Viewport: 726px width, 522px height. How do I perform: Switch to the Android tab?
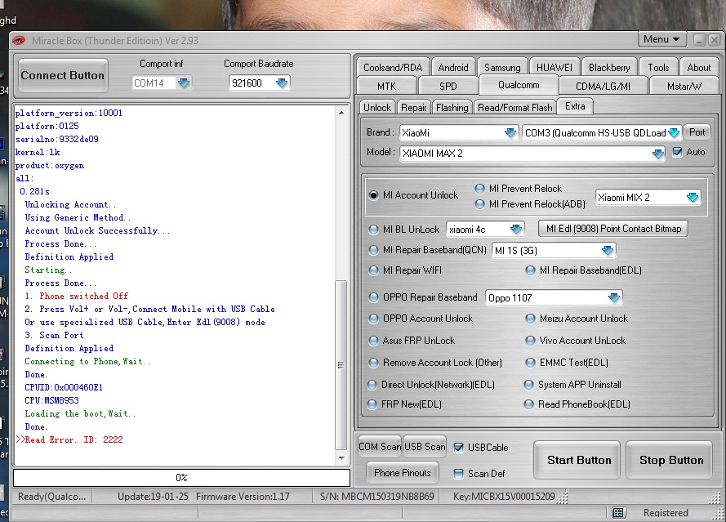[x=453, y=68]
